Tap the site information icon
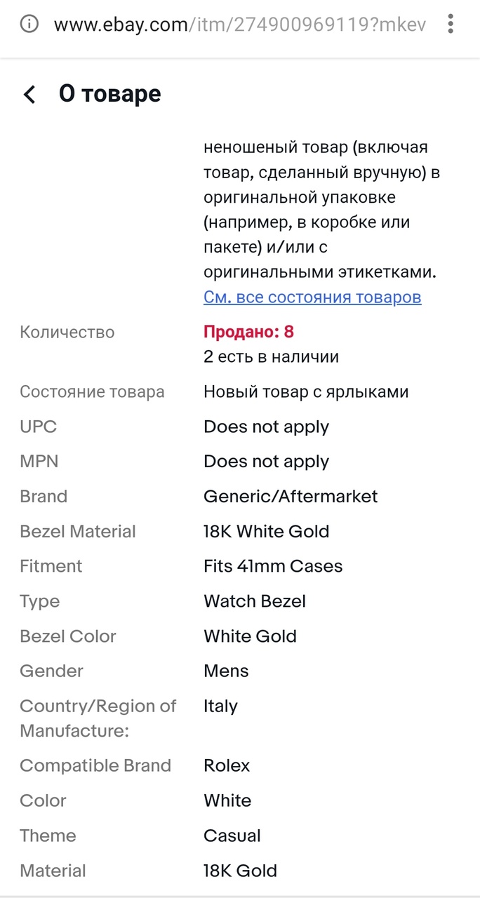 coord(29,25)
